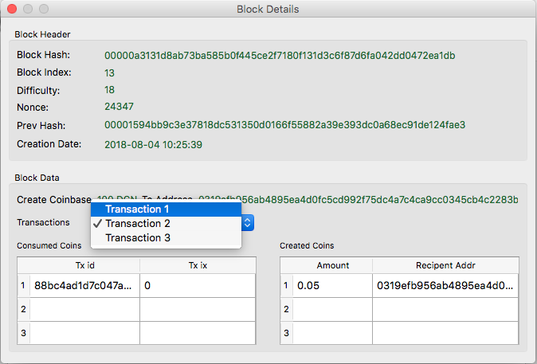Screen dimensions: 537x364
Task: Click the Prev Hash label
Action: [41, 126]
